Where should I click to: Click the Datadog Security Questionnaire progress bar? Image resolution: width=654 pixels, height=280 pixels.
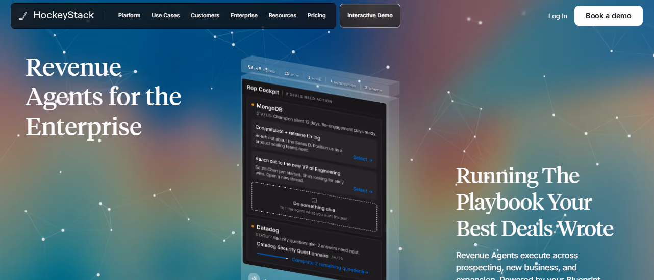(x=272, y=256)
